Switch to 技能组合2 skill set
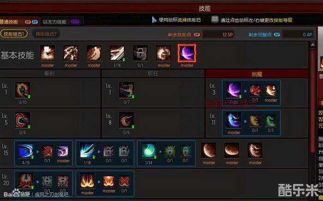The image size is (323, 201). pos(46,34)
